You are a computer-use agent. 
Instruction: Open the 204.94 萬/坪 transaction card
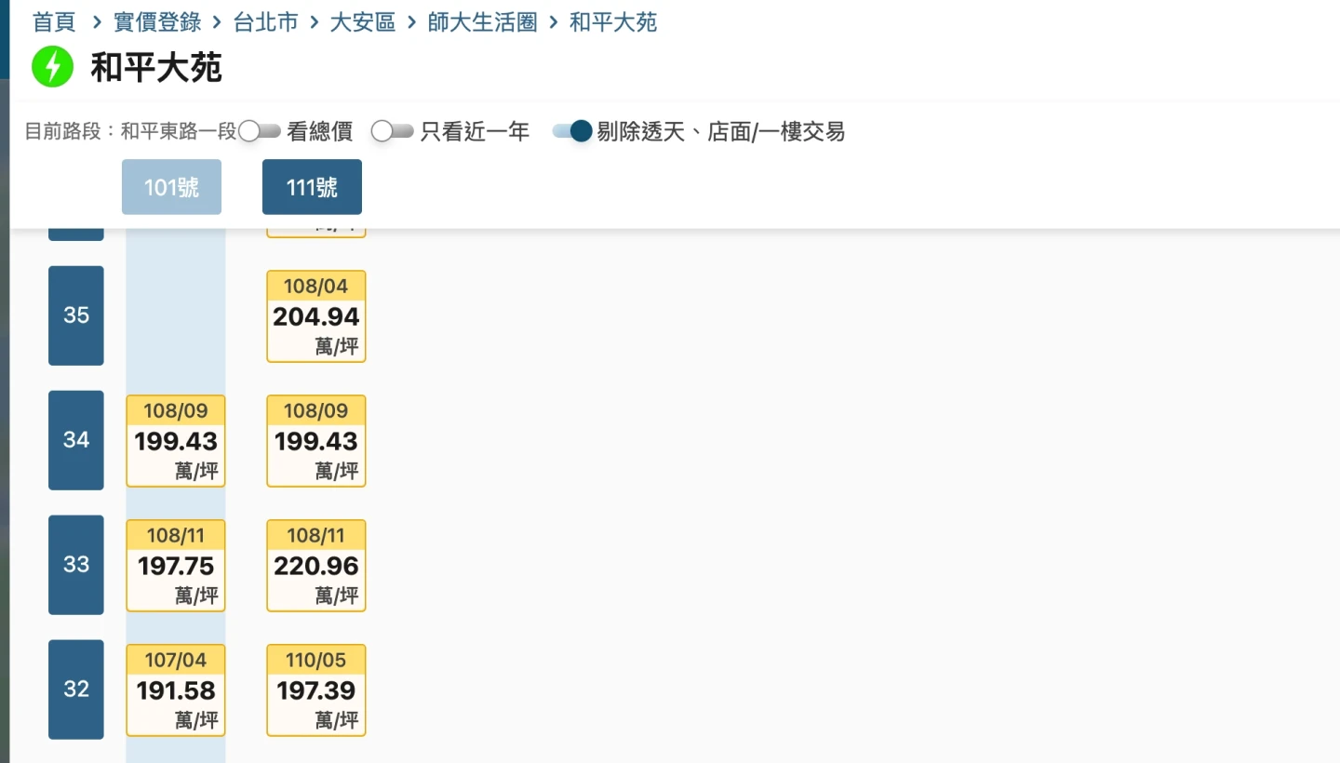click(316, 316)
